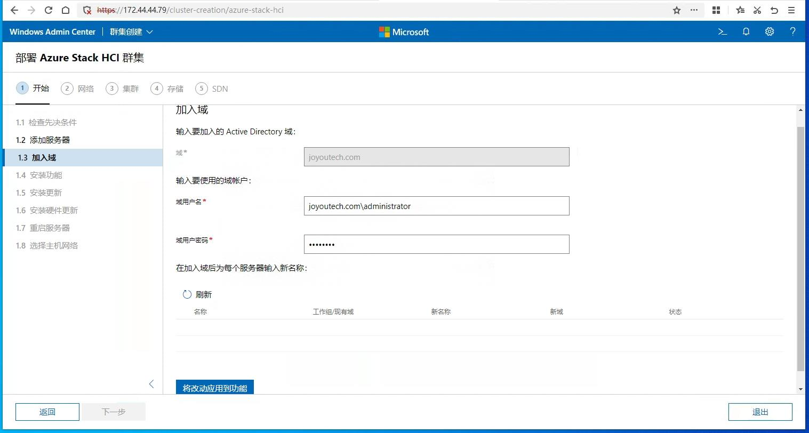This screenshot has width=809, height=433.
Task: Open step 1.8 选择主机网络
Action: (47, 245)
